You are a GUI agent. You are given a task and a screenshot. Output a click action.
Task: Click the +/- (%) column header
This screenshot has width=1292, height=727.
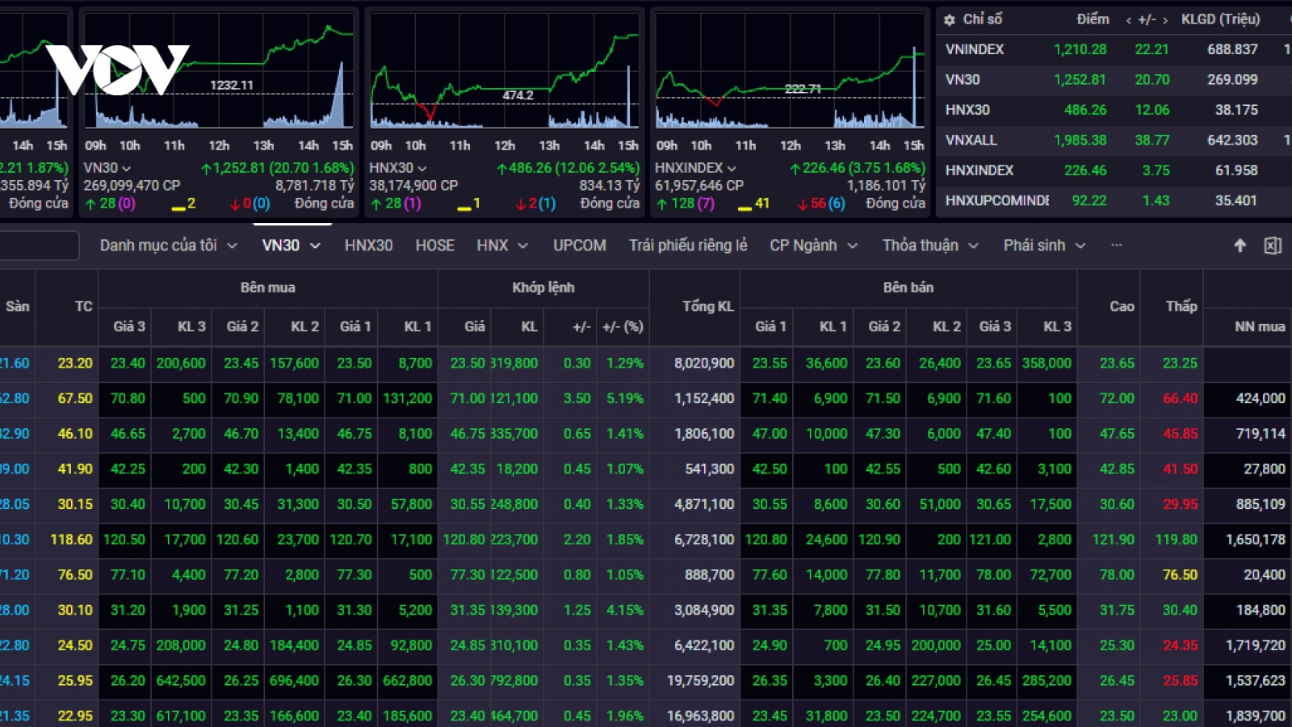click(x=623, y=327)
